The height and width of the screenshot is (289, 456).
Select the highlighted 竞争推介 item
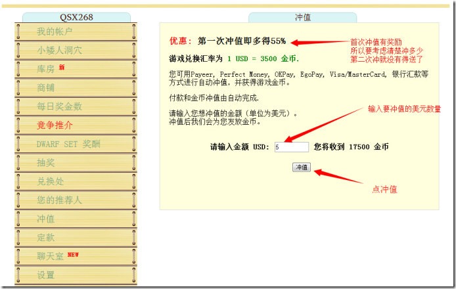[55, 125]
